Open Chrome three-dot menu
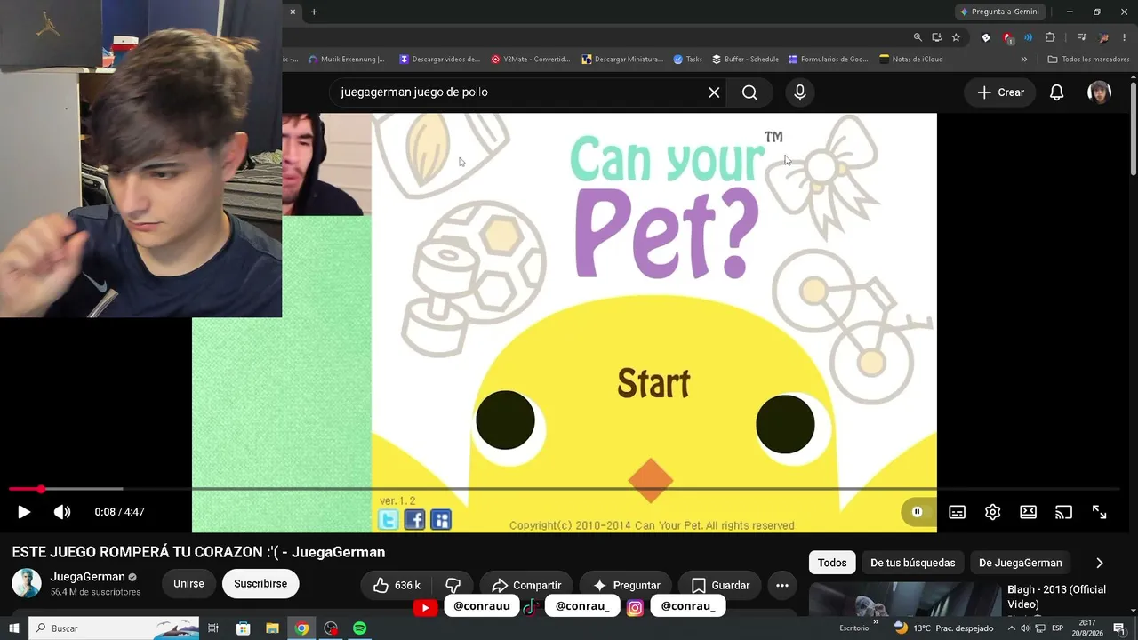 (1124, 37)
